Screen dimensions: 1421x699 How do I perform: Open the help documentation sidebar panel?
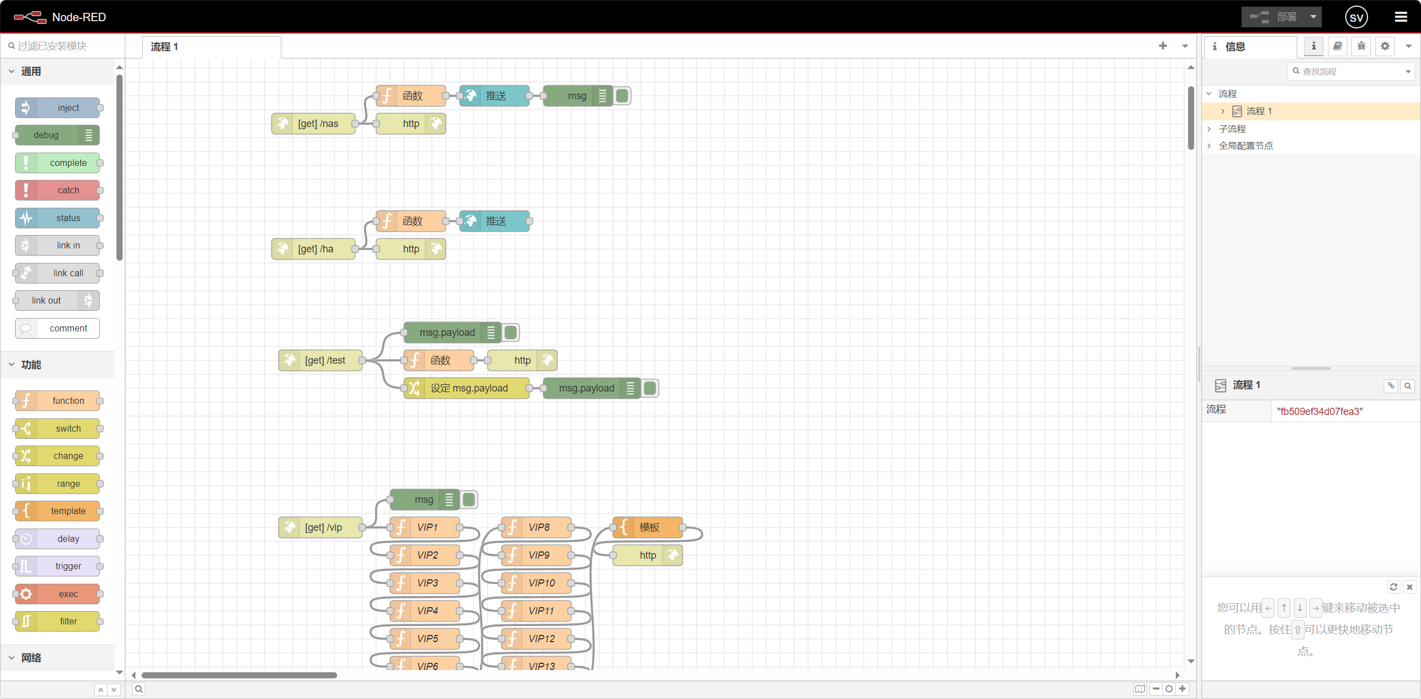[1338, 46]
